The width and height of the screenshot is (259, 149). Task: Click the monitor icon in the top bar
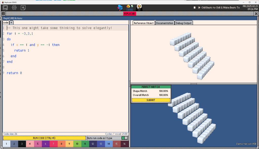5,8
